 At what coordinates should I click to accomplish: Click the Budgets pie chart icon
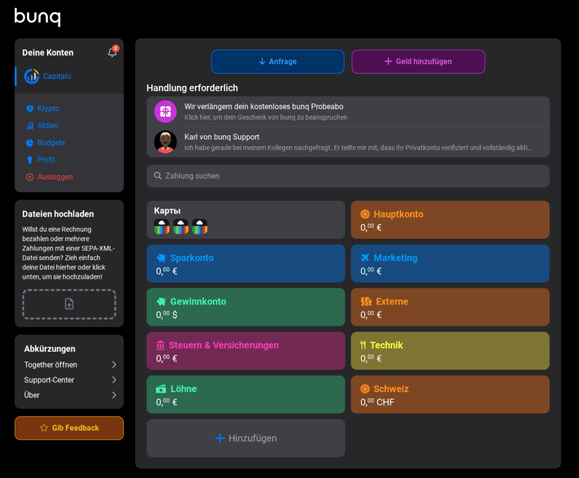pos(30,143)
